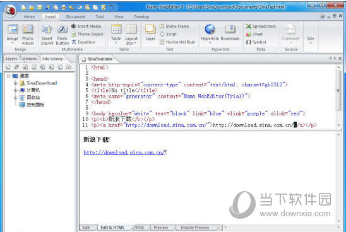Collapse the 桌面 root tree node

(x=9, y=76)
